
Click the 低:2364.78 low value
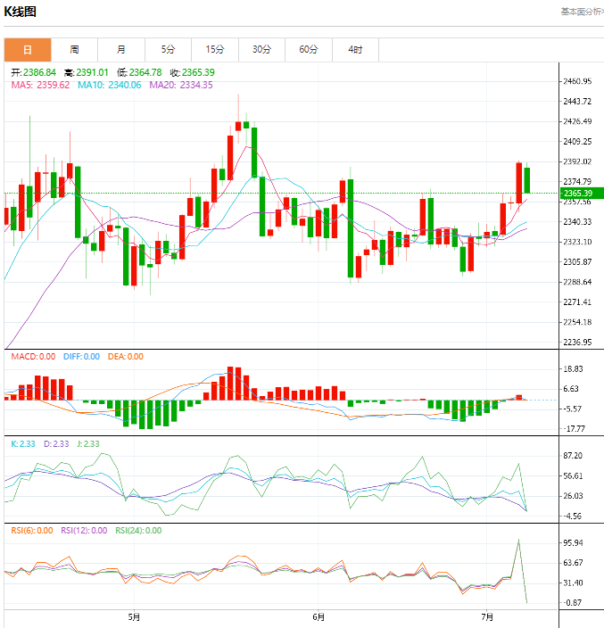[x=139, y=72]
